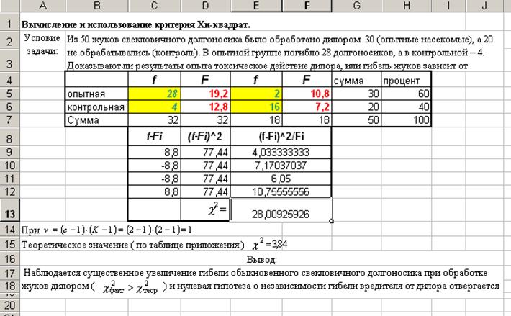
Task: Select row header 13
Action: (10, 210)
